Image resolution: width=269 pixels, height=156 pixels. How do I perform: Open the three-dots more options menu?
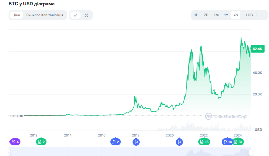pyautogui.click(x=263, y=15)
